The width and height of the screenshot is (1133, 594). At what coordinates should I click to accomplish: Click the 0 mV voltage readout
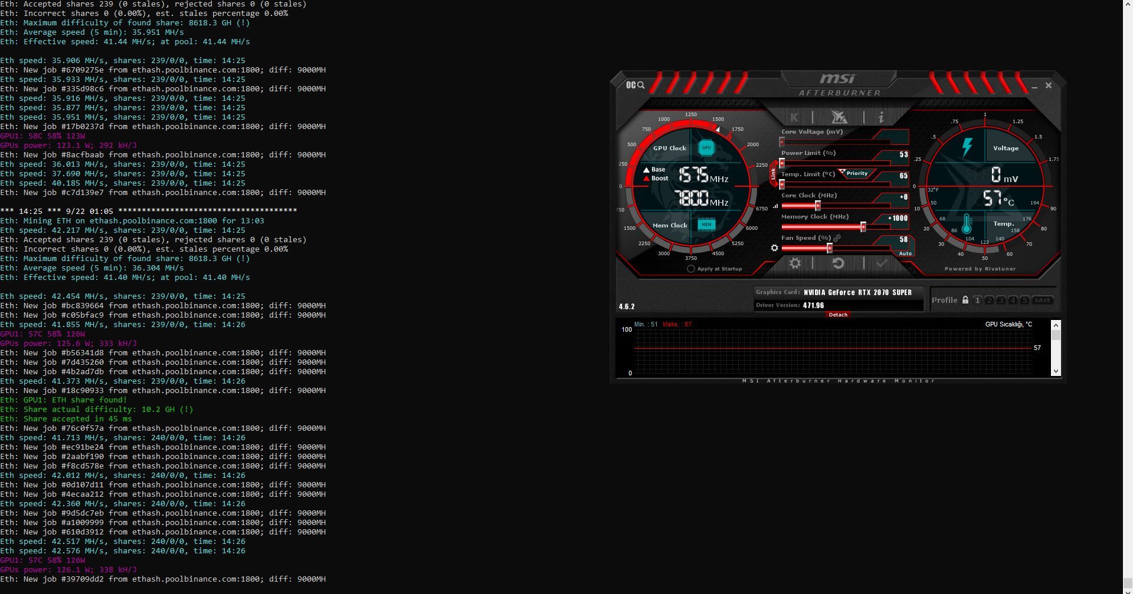pos(1004,175)
